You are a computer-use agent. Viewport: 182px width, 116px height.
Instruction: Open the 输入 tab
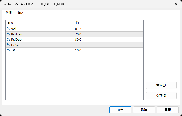coord(21,13)
